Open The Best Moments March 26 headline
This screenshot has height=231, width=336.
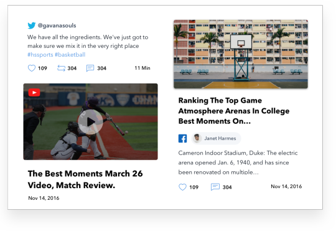(85, 179)
